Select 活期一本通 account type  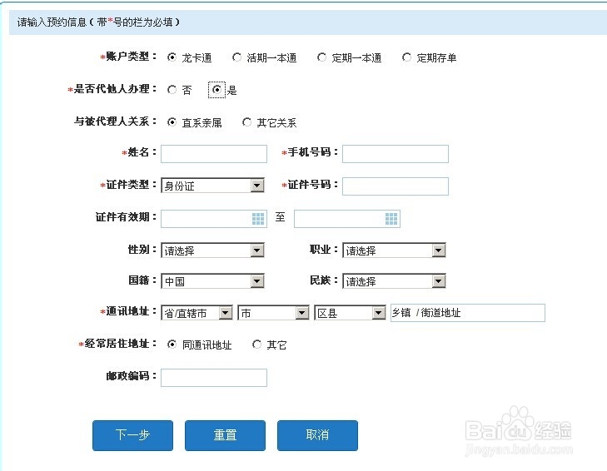[x=236, y=57]
